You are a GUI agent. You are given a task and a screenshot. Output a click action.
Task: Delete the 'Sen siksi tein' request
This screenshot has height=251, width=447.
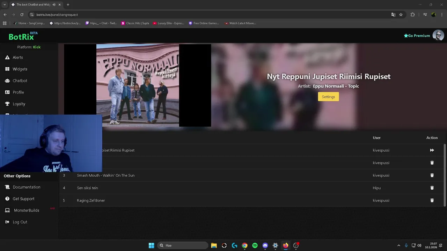tap(432, 188)
